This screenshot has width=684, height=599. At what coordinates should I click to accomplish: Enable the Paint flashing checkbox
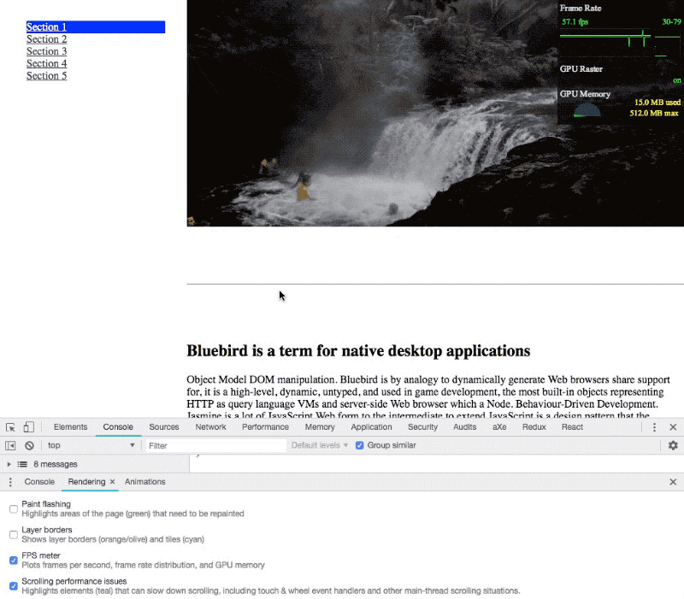(14, 509)
